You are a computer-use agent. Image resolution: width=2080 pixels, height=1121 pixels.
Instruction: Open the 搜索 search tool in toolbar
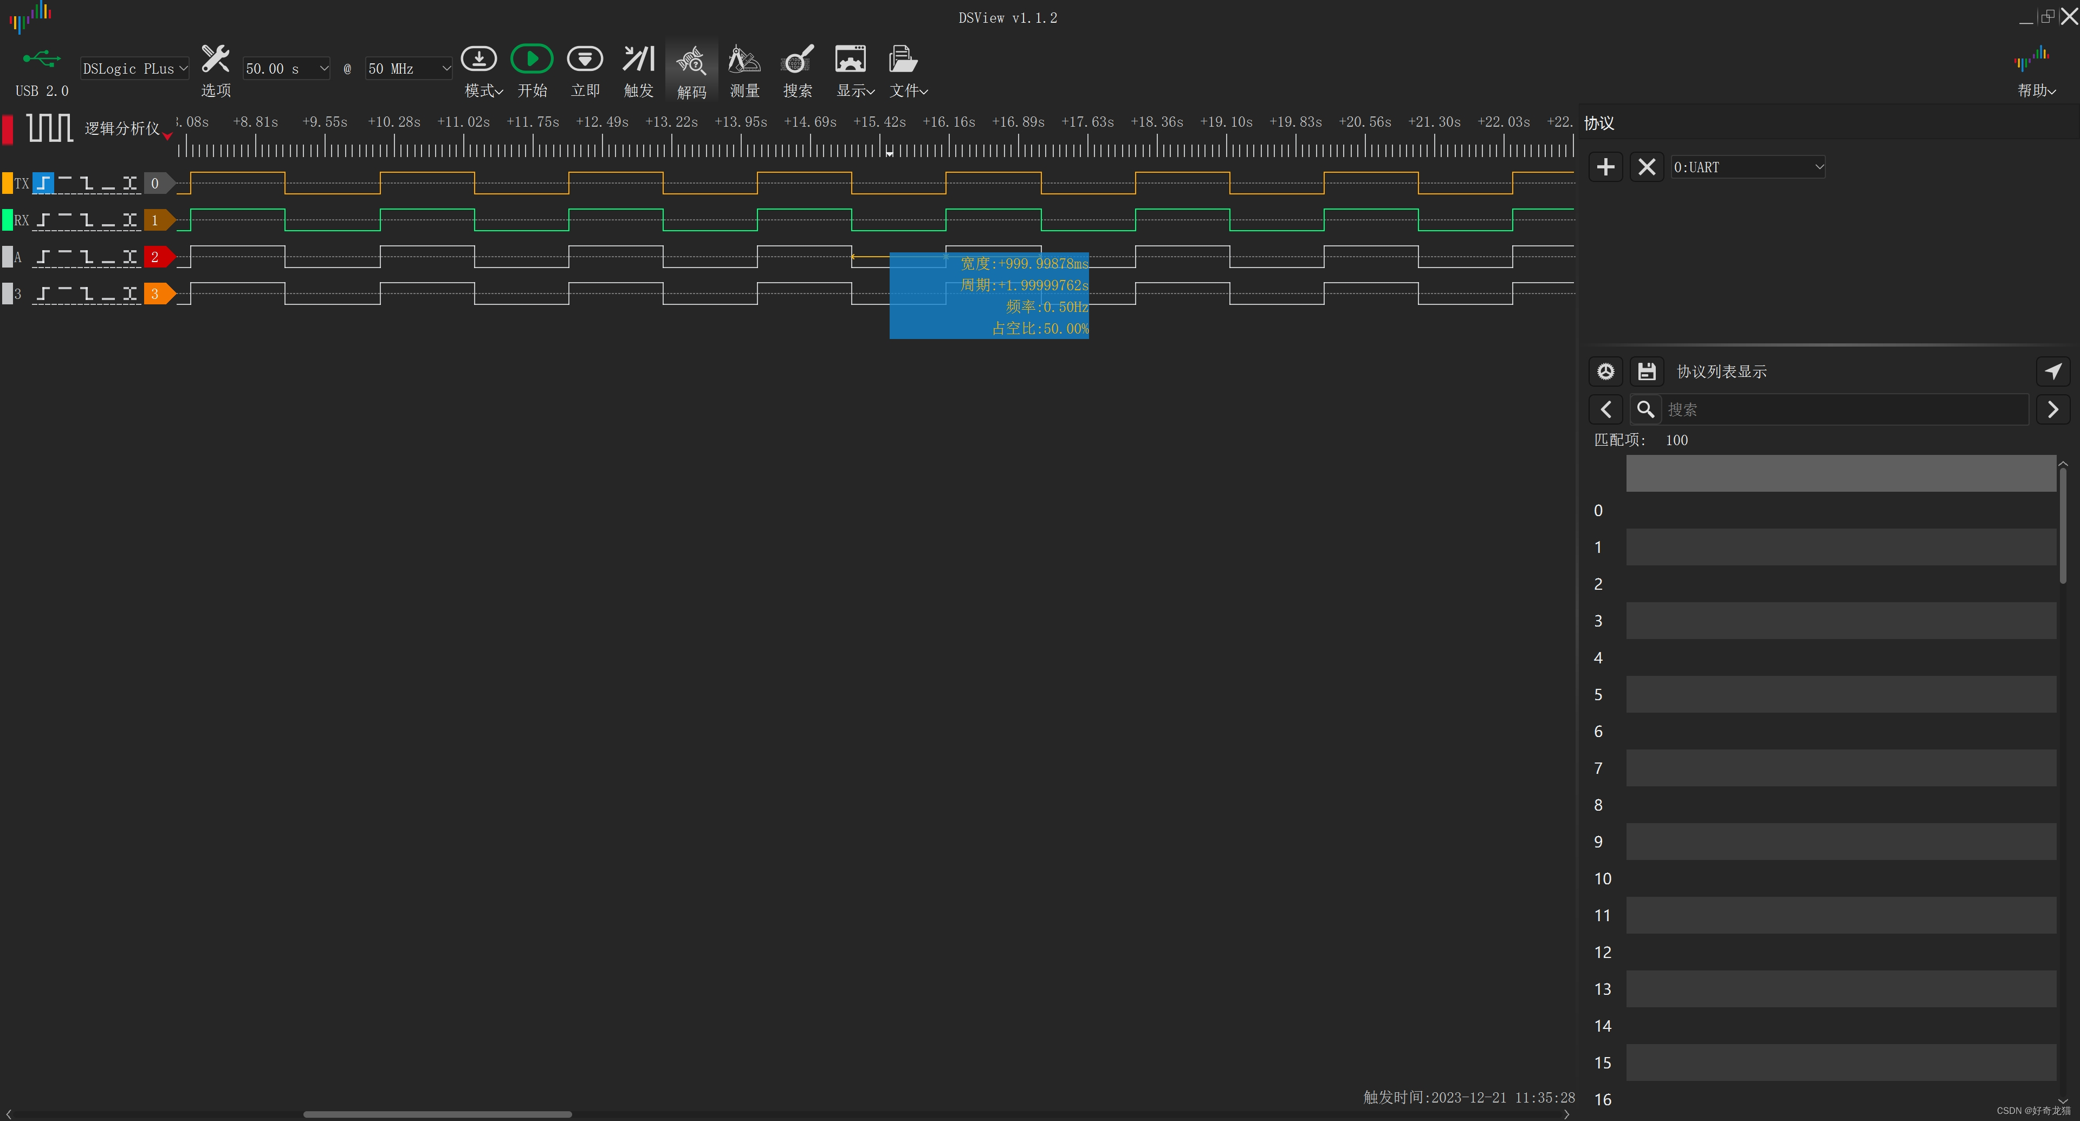(798, 71)
